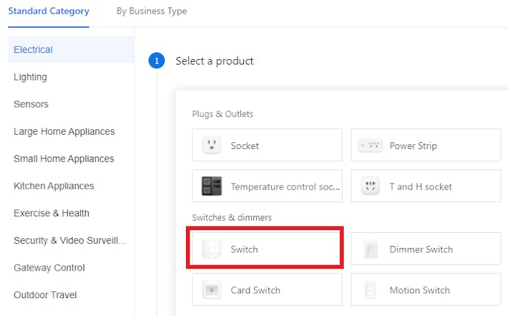Select Electrical category in sidebar
Screen dimensions: 508x316
point(33,49)
